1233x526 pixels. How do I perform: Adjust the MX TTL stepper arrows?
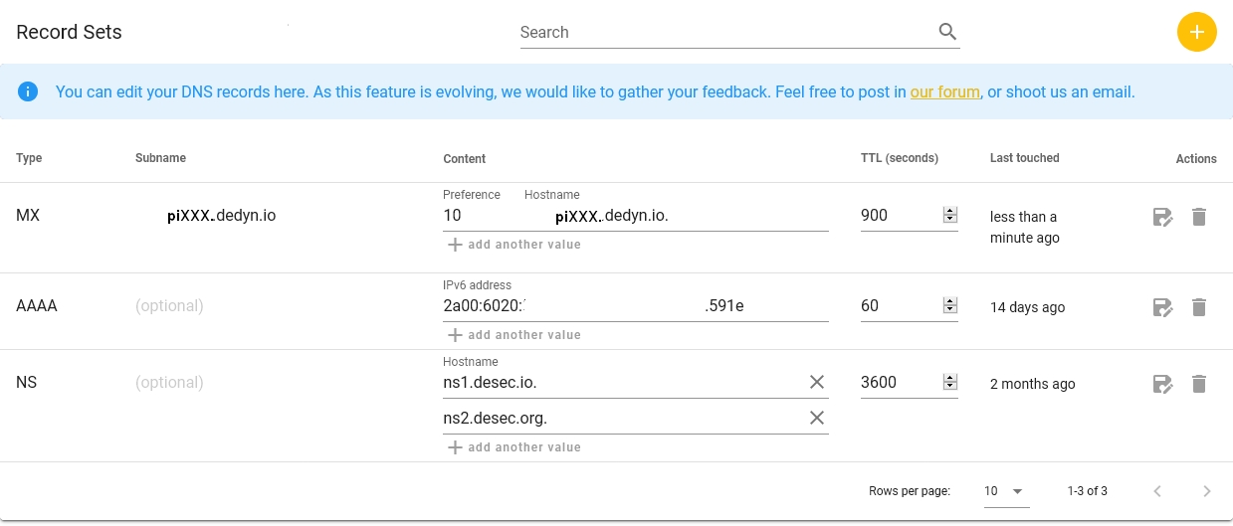(x=949, y=215)
